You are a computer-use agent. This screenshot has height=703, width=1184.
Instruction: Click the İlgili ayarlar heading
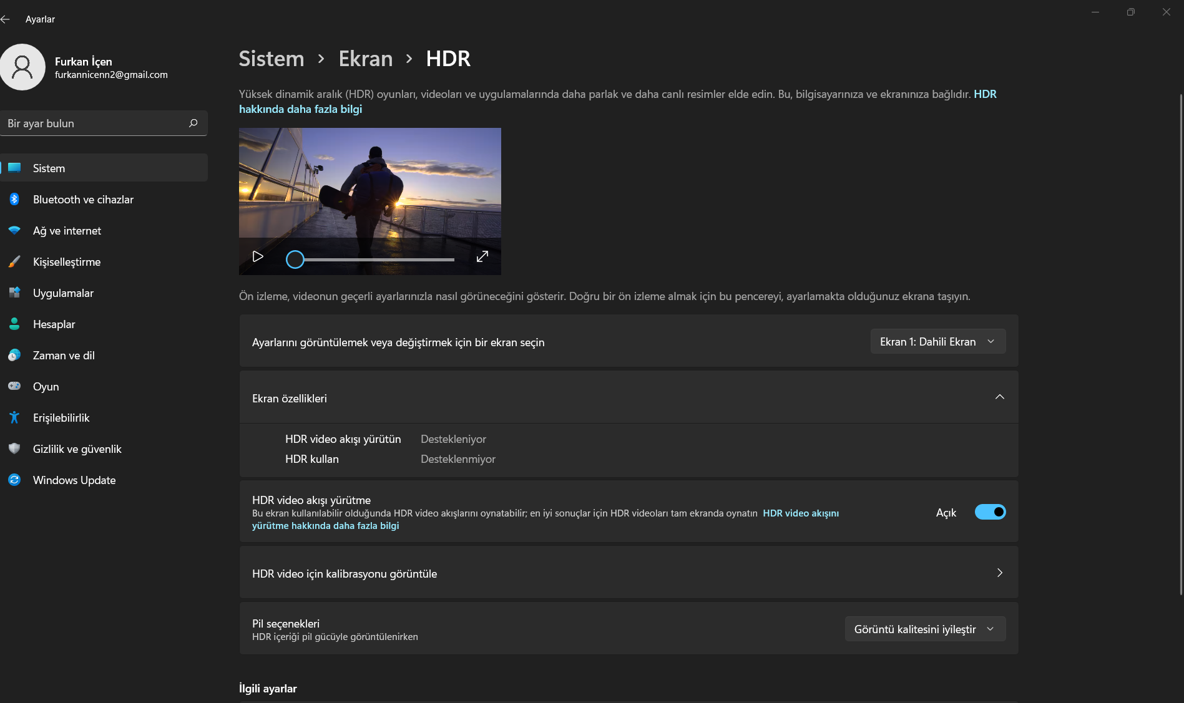268,688
